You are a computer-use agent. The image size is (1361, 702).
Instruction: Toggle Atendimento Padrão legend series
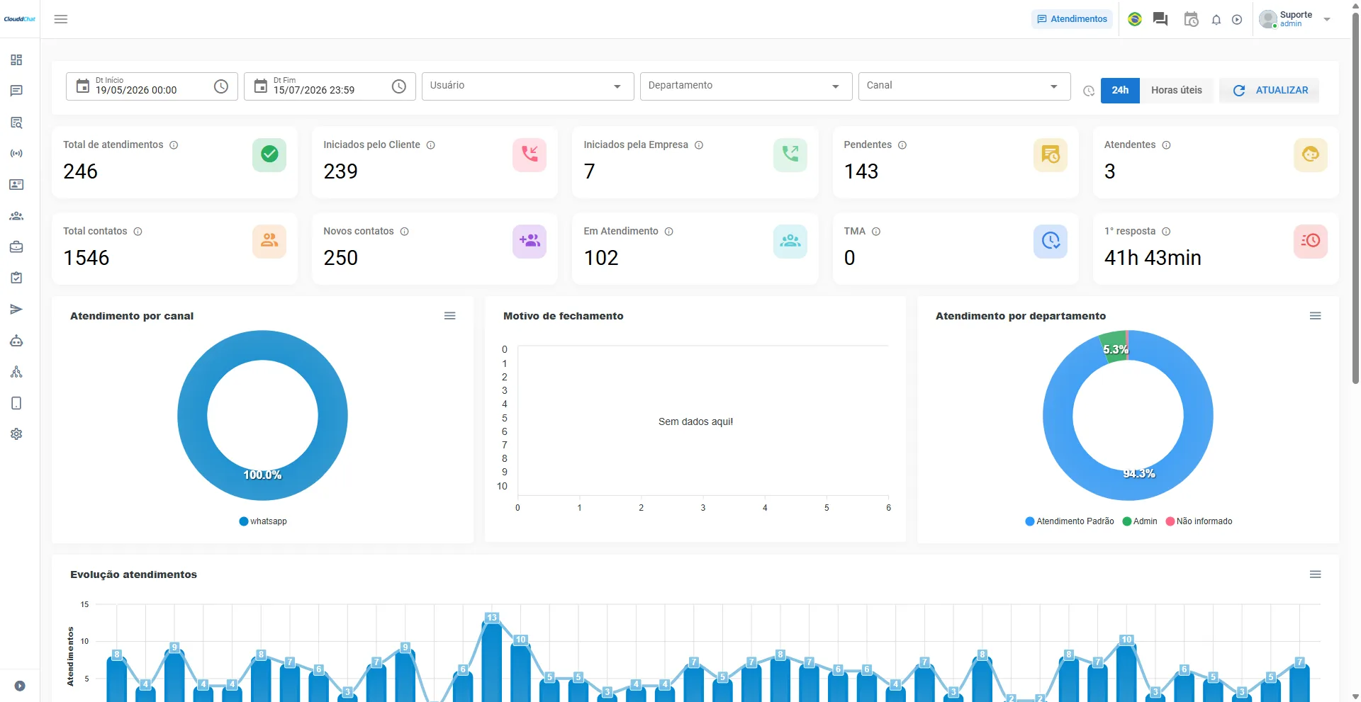1070,521
